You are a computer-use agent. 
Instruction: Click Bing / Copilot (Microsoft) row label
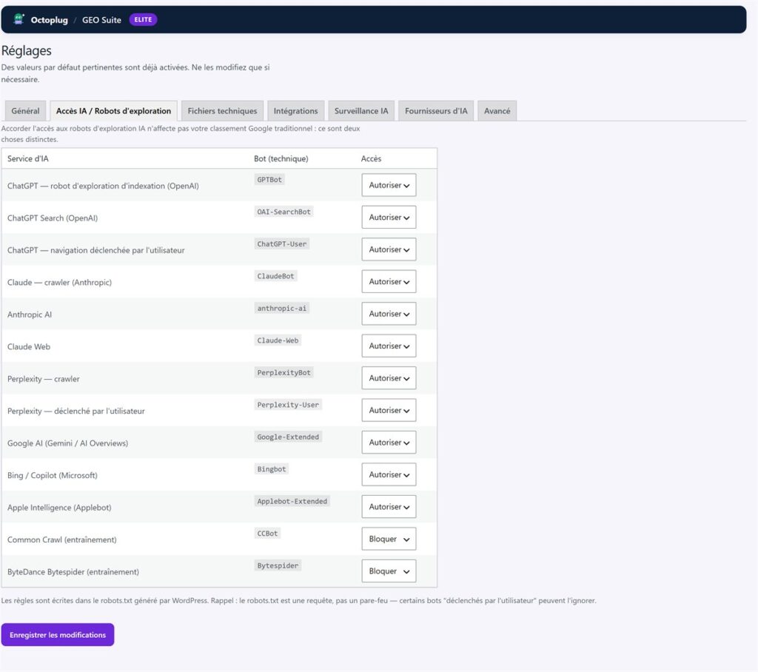coord(53,475)
